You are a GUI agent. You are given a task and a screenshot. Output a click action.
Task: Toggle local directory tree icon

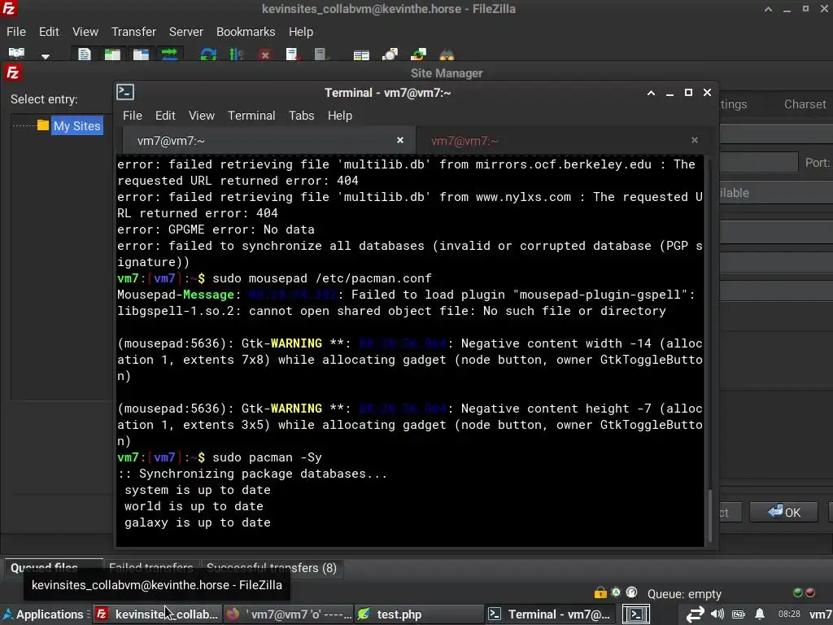(112, 54)
